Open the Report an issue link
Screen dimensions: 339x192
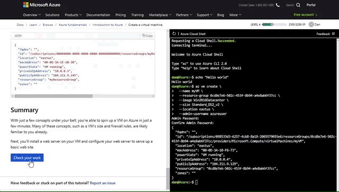(103, 183)
